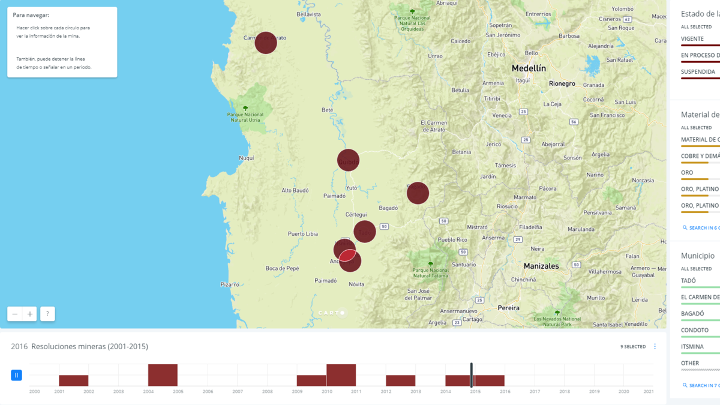Filter by SUSPENDIDA status category
The image size is (720, 405).
point(698,72)
